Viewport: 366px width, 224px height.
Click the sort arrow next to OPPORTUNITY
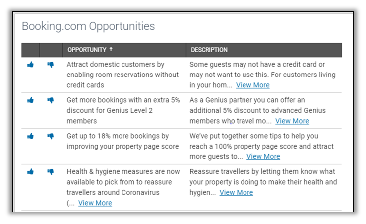[111, 50]
